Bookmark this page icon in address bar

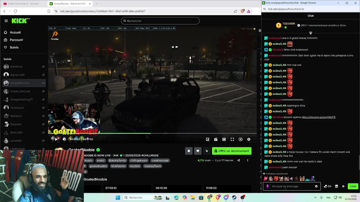tap(49, 11)
